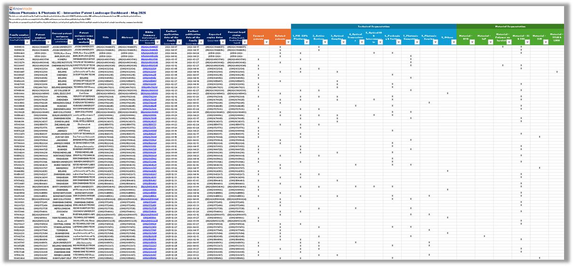Open the Biblio Summary column filter dropdown
The width and height of the screenshot is (573, 266).
coord(157,42)
